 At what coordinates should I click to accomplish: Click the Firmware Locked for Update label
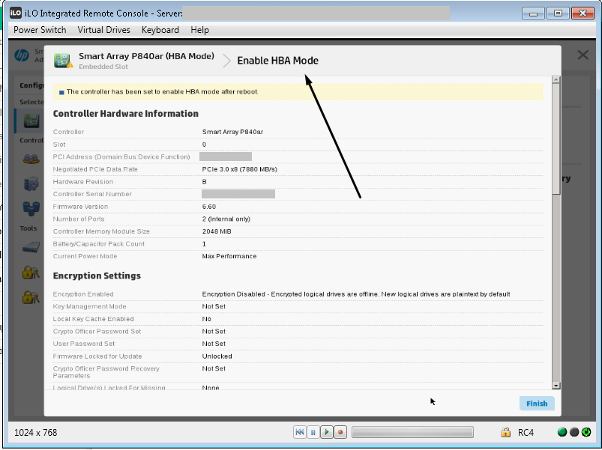click(97, 356)
